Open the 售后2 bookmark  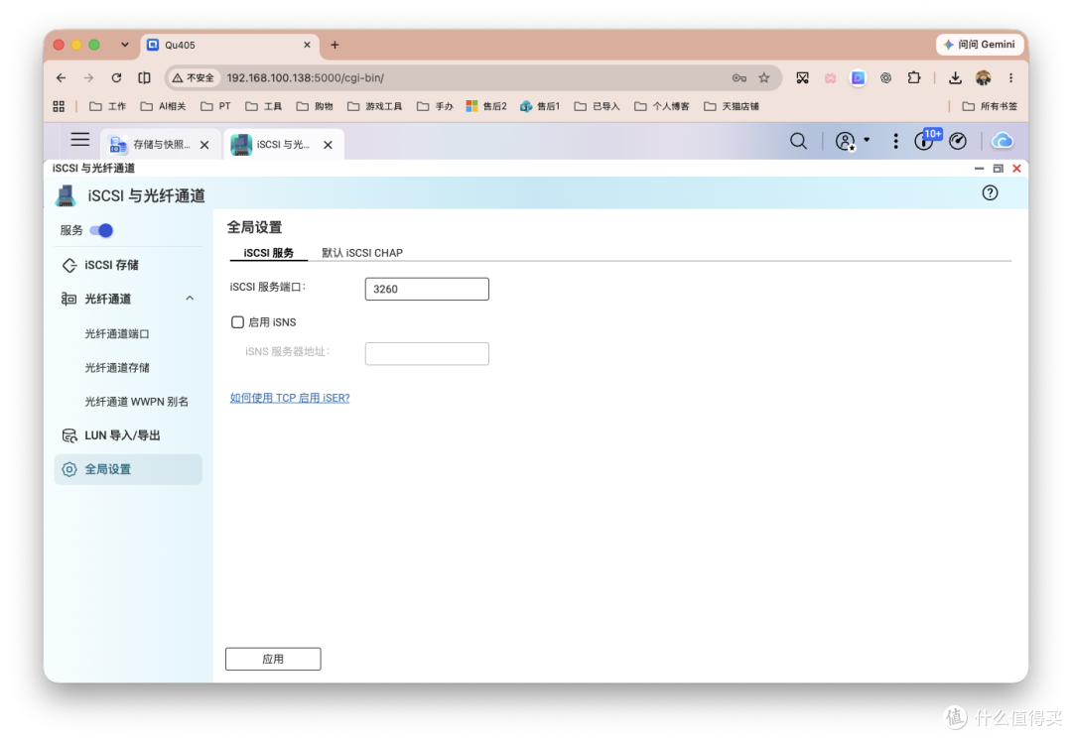coord(486,106)
